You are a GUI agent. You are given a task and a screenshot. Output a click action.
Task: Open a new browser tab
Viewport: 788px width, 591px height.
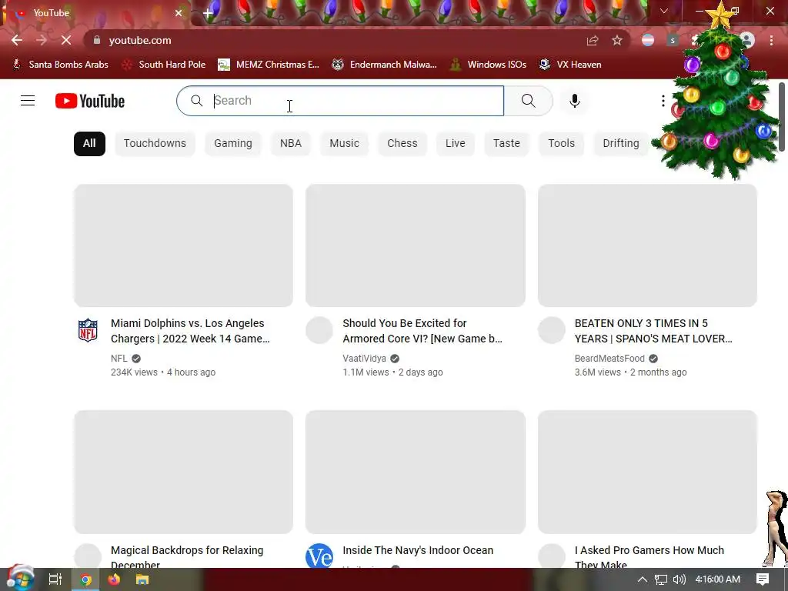tap(208, 13)
